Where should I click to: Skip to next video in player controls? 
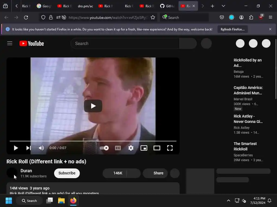(29, 148)
